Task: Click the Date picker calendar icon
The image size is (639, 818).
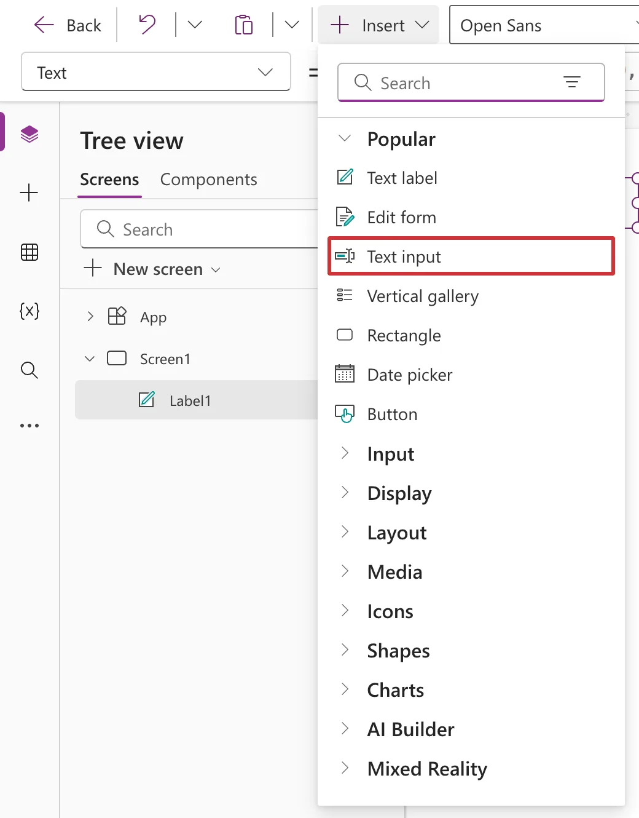Action: (x=345, y=373)
